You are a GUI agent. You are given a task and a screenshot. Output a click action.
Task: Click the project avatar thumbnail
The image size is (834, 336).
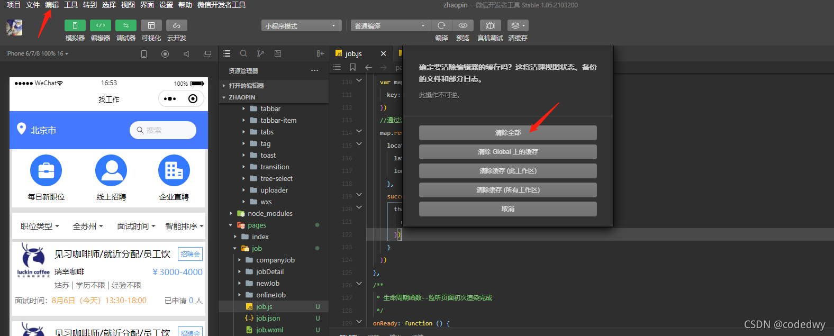tap(14, 28)
